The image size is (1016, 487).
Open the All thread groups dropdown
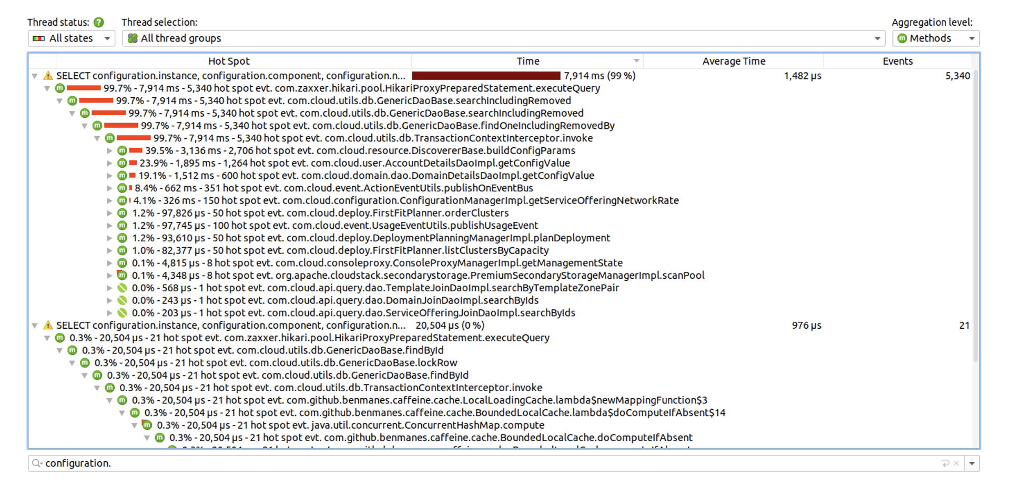877,38
